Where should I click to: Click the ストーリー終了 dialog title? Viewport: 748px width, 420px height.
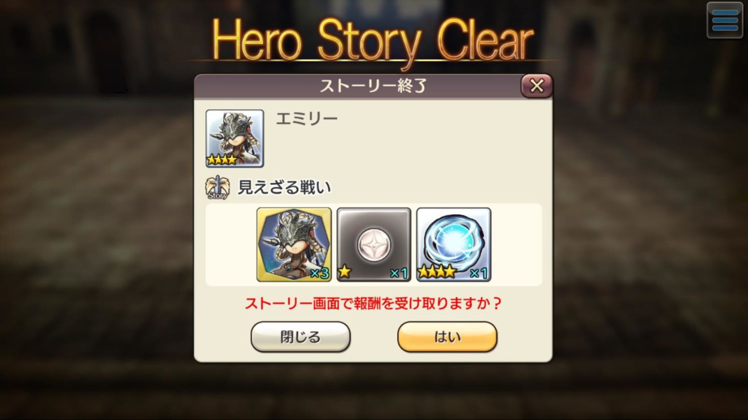373,86
